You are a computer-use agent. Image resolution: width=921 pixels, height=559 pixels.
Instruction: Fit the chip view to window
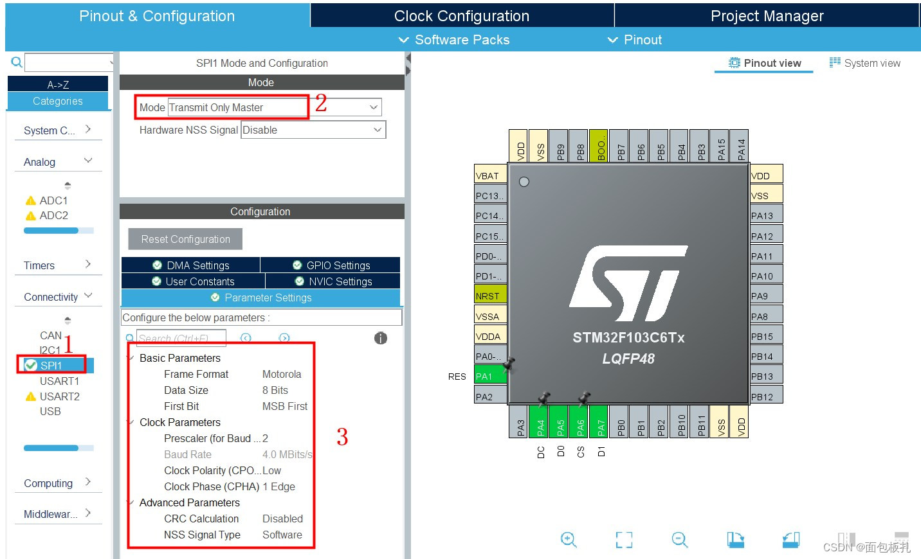[624, 540]
